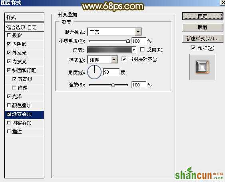This screenshot has height=182, width=225.
Task: Click the 缩放 scale slider handle
Action: pyautogui.click(x=113, y=85)
